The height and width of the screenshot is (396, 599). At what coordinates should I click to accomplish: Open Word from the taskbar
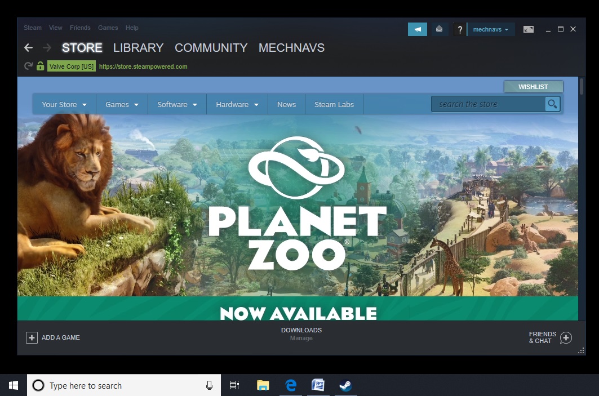(x=318, y=385)
